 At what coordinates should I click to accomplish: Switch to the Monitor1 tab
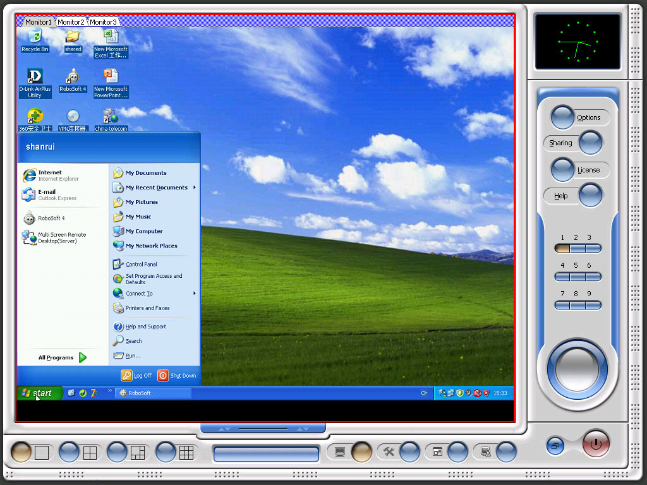pyautogui.click(x=39, y=22)
